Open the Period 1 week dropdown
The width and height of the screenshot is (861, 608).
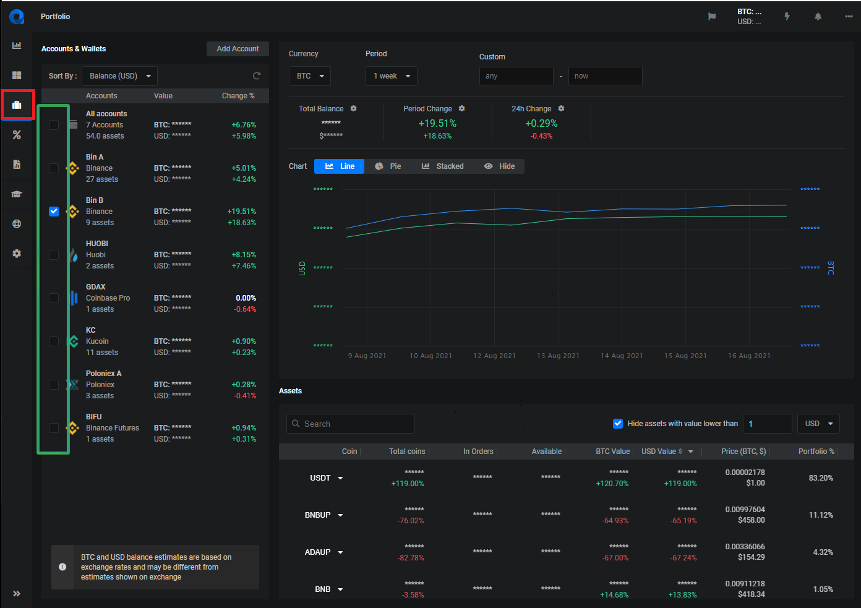click(392, 76)
